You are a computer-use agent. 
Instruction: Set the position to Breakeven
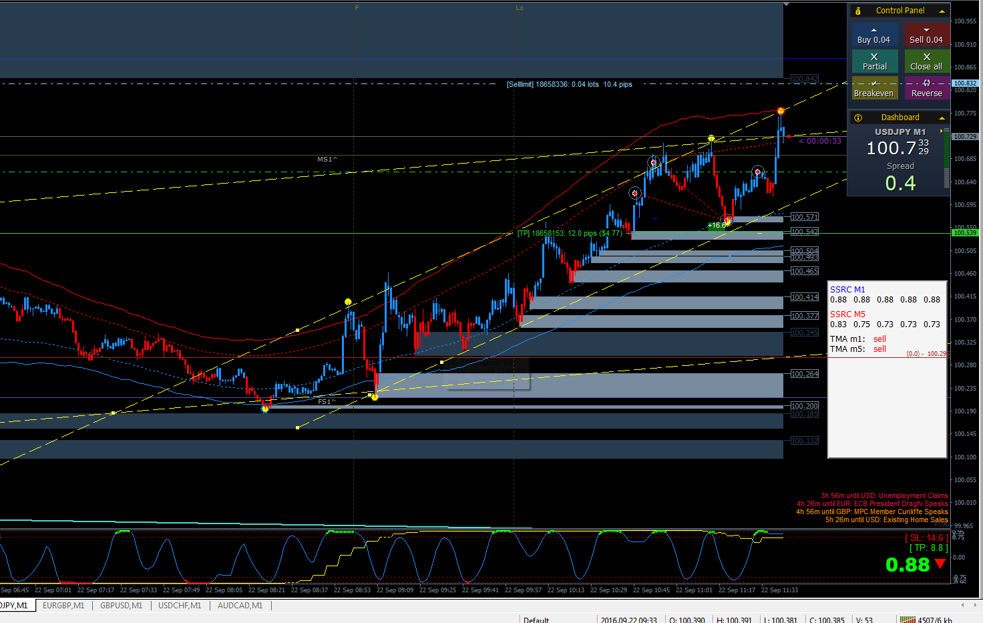pos(874,88)
